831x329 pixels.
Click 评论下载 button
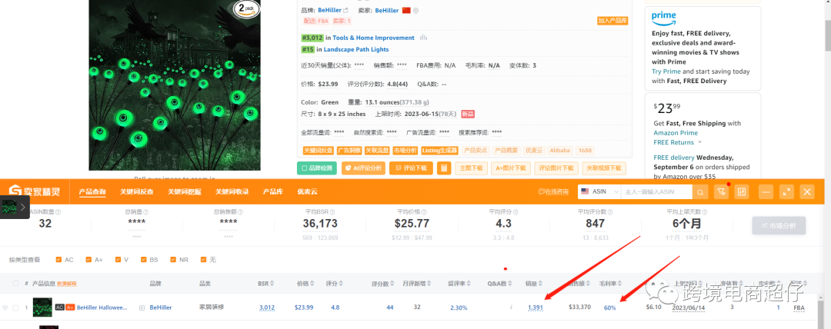411,168
